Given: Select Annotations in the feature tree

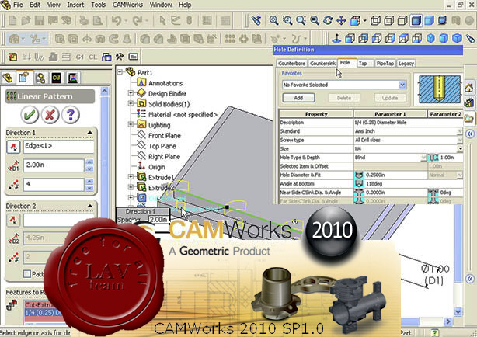Looking at the screenshot, I should click(165, 83).
